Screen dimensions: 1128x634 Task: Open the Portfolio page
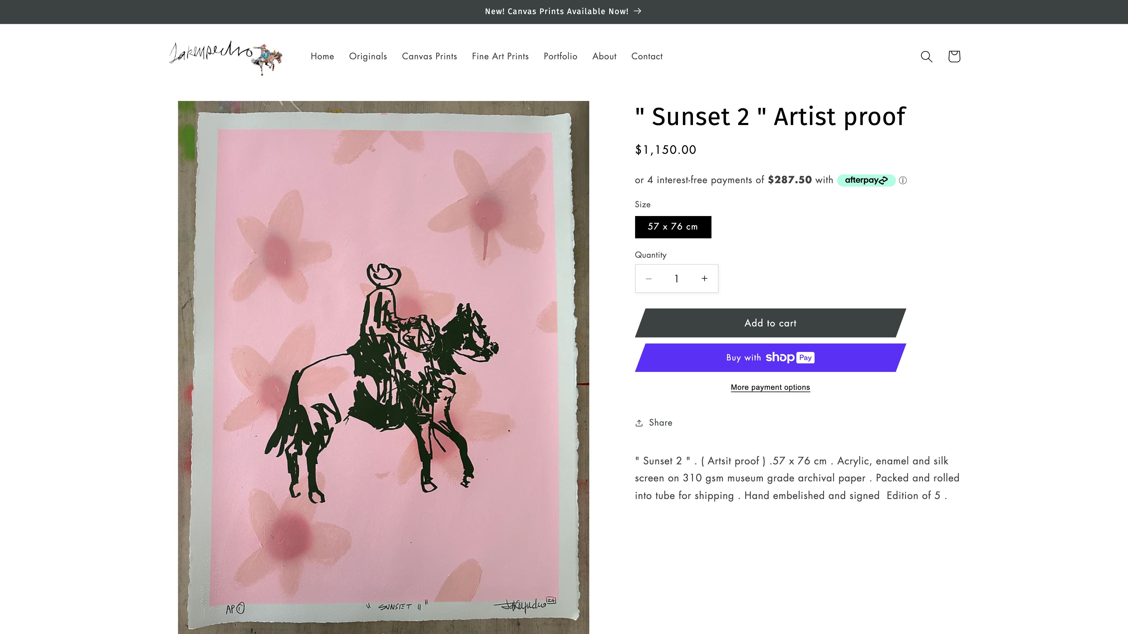(560, 56)
